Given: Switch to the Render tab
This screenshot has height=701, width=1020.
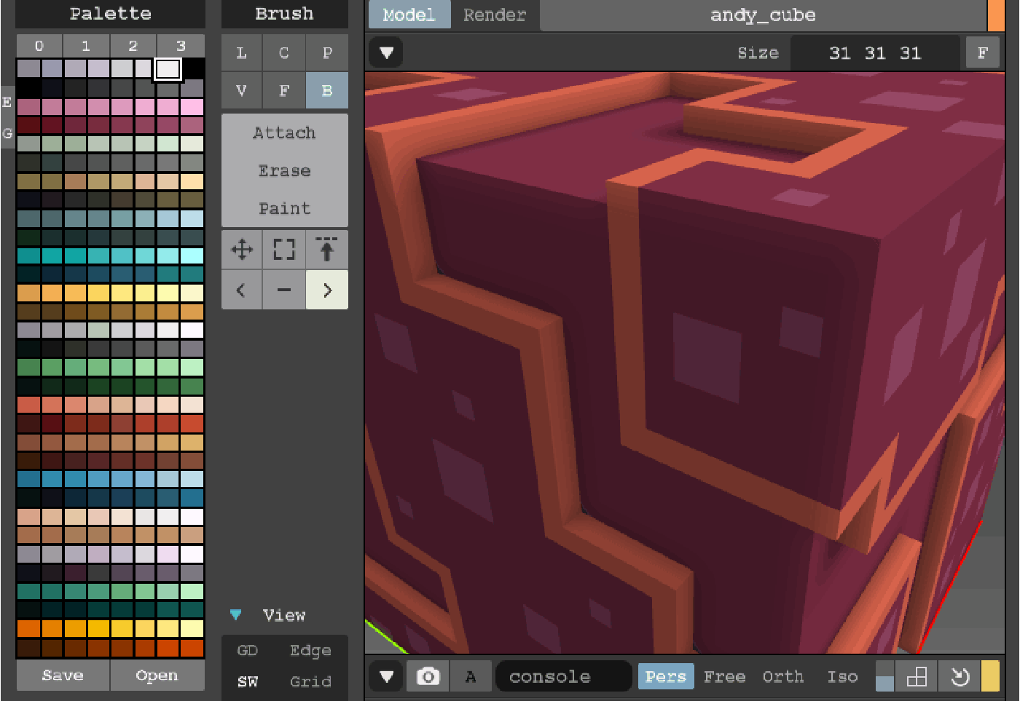Looking at the screenshot, I should [495, 15].
